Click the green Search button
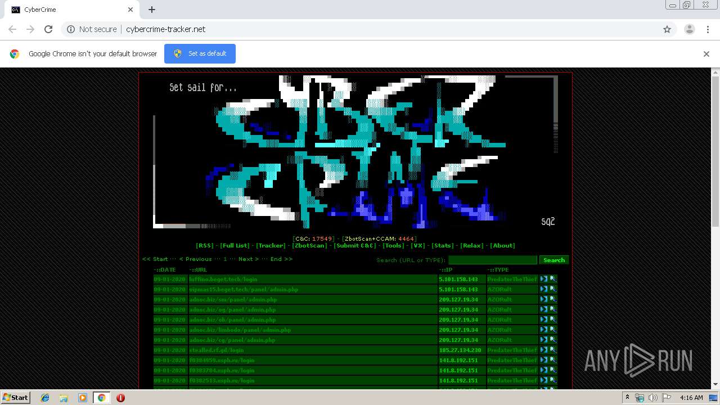This screenshot has width=720, height=405. click(554, 260)
